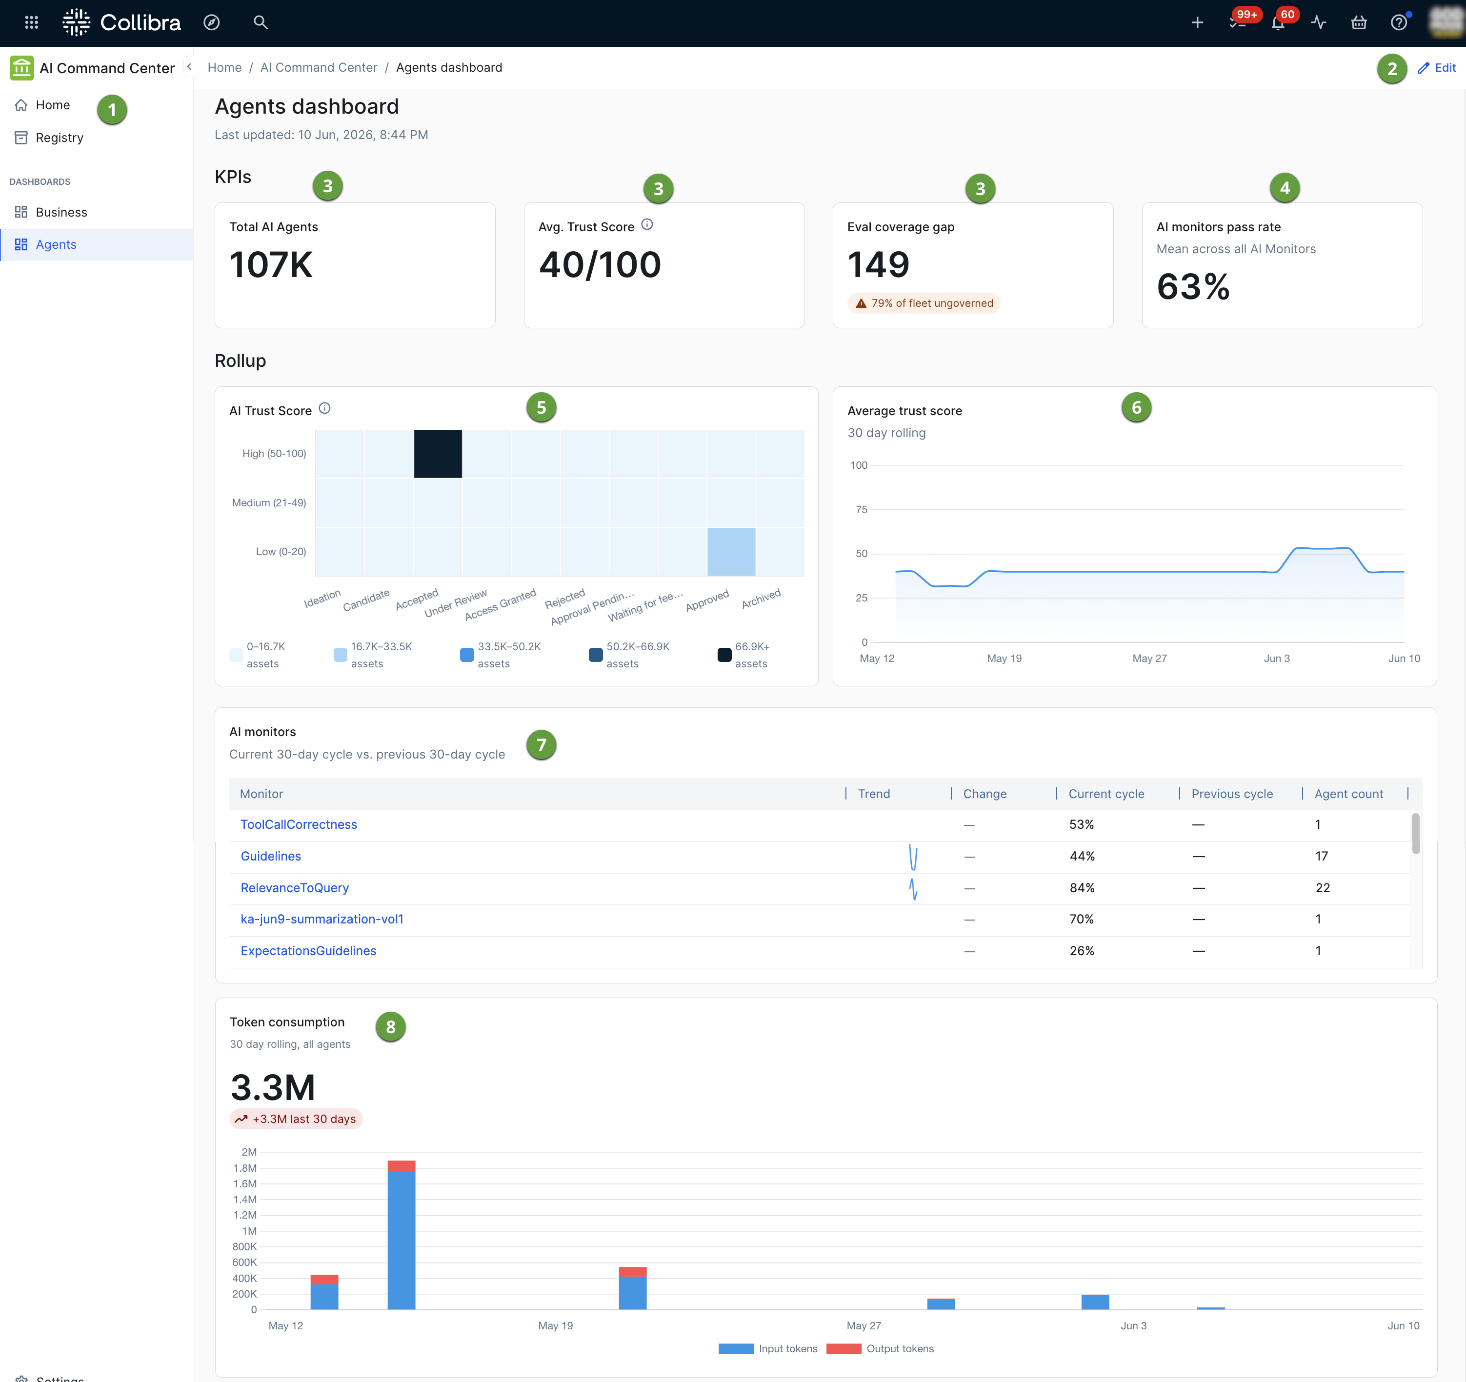This screenshot has width=1466, height=1382.
Task: Open the app launcher grid icon
Action: [31, 23]
